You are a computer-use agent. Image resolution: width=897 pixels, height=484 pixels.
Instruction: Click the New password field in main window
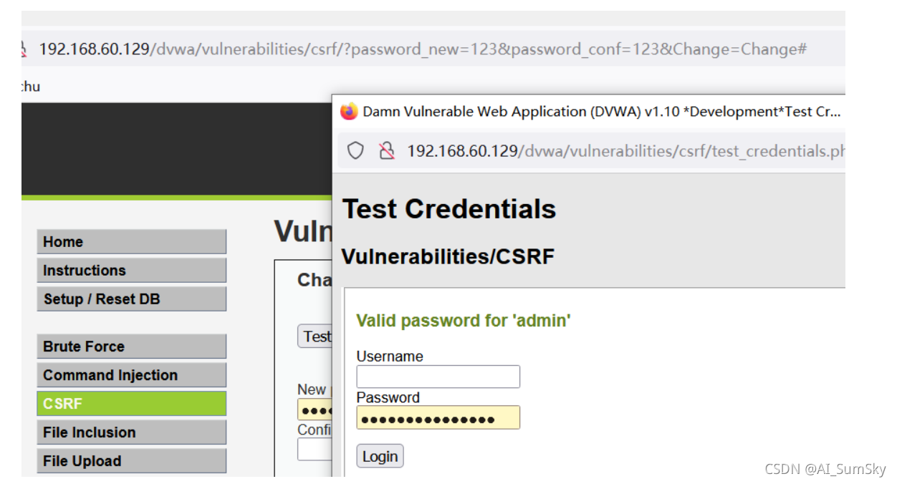pos(315,410)
